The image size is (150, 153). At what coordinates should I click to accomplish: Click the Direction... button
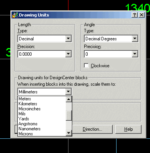[x=92, y=129]
